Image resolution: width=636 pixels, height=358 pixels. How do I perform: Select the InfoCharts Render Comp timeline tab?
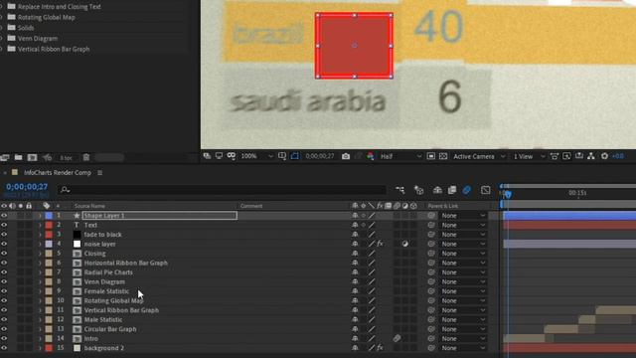pos(58,172)
